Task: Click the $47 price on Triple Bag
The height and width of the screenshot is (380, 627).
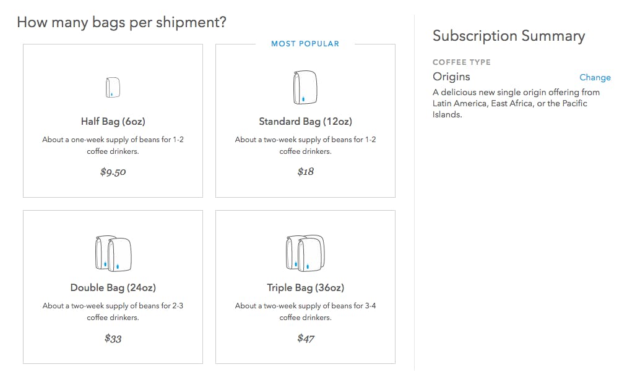Action: (305, 339)
